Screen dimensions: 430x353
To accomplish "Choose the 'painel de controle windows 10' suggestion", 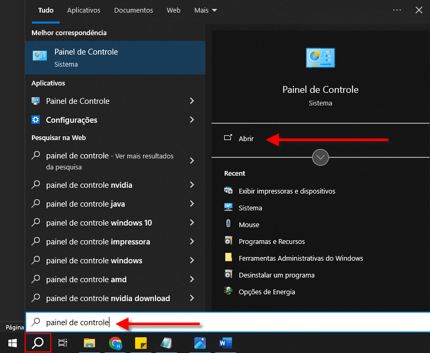I will pyautogui.click(x=115, y=222).
